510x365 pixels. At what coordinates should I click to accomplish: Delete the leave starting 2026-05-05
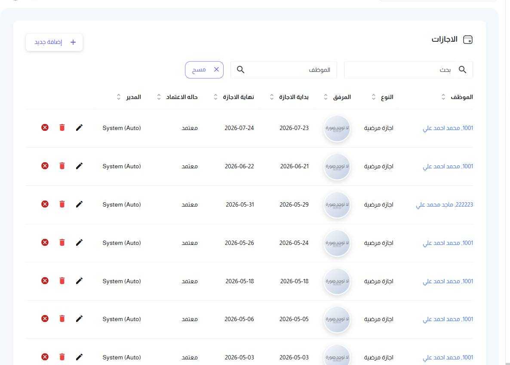click(x=62, y=319)
